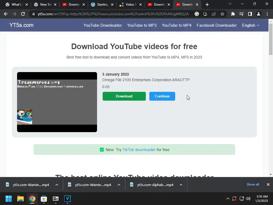Click the YT5s.com logo
273x205 pixels.
click(21, 25)
